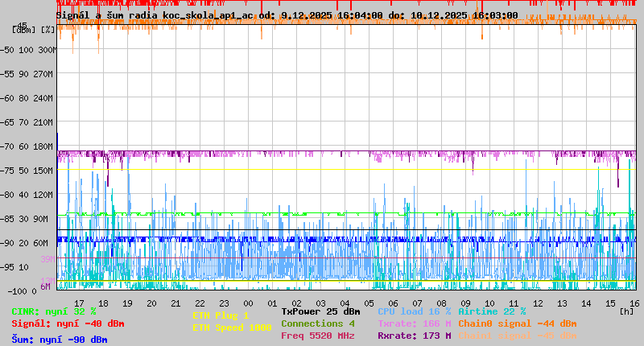
Task: Select the CPU load 16 % legend label
Action: click(414, 311)
